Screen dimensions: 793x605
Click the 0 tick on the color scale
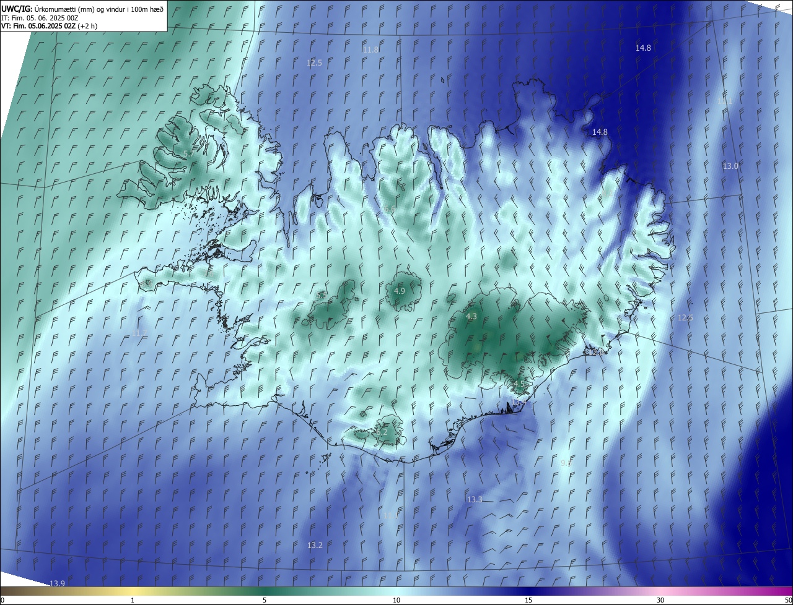2,600
